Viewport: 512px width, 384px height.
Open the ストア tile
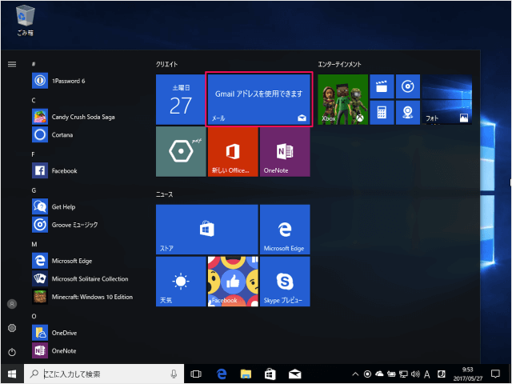[206, 230]
